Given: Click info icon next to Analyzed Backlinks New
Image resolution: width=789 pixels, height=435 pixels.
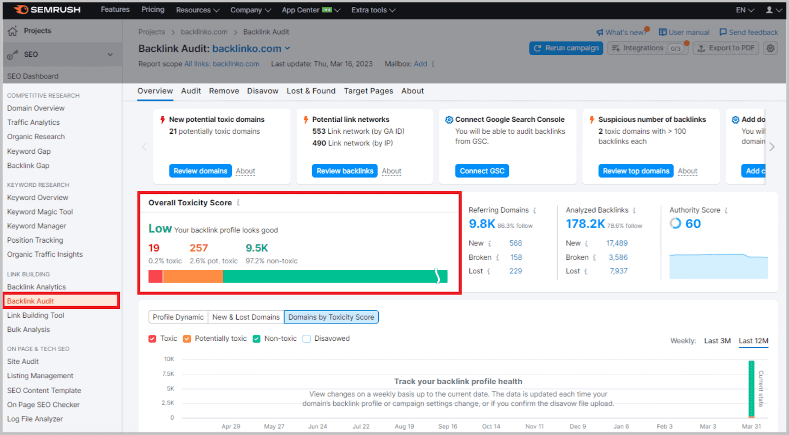Looking at the screenshot, I should pyautogui.click(x=586, y=243).
